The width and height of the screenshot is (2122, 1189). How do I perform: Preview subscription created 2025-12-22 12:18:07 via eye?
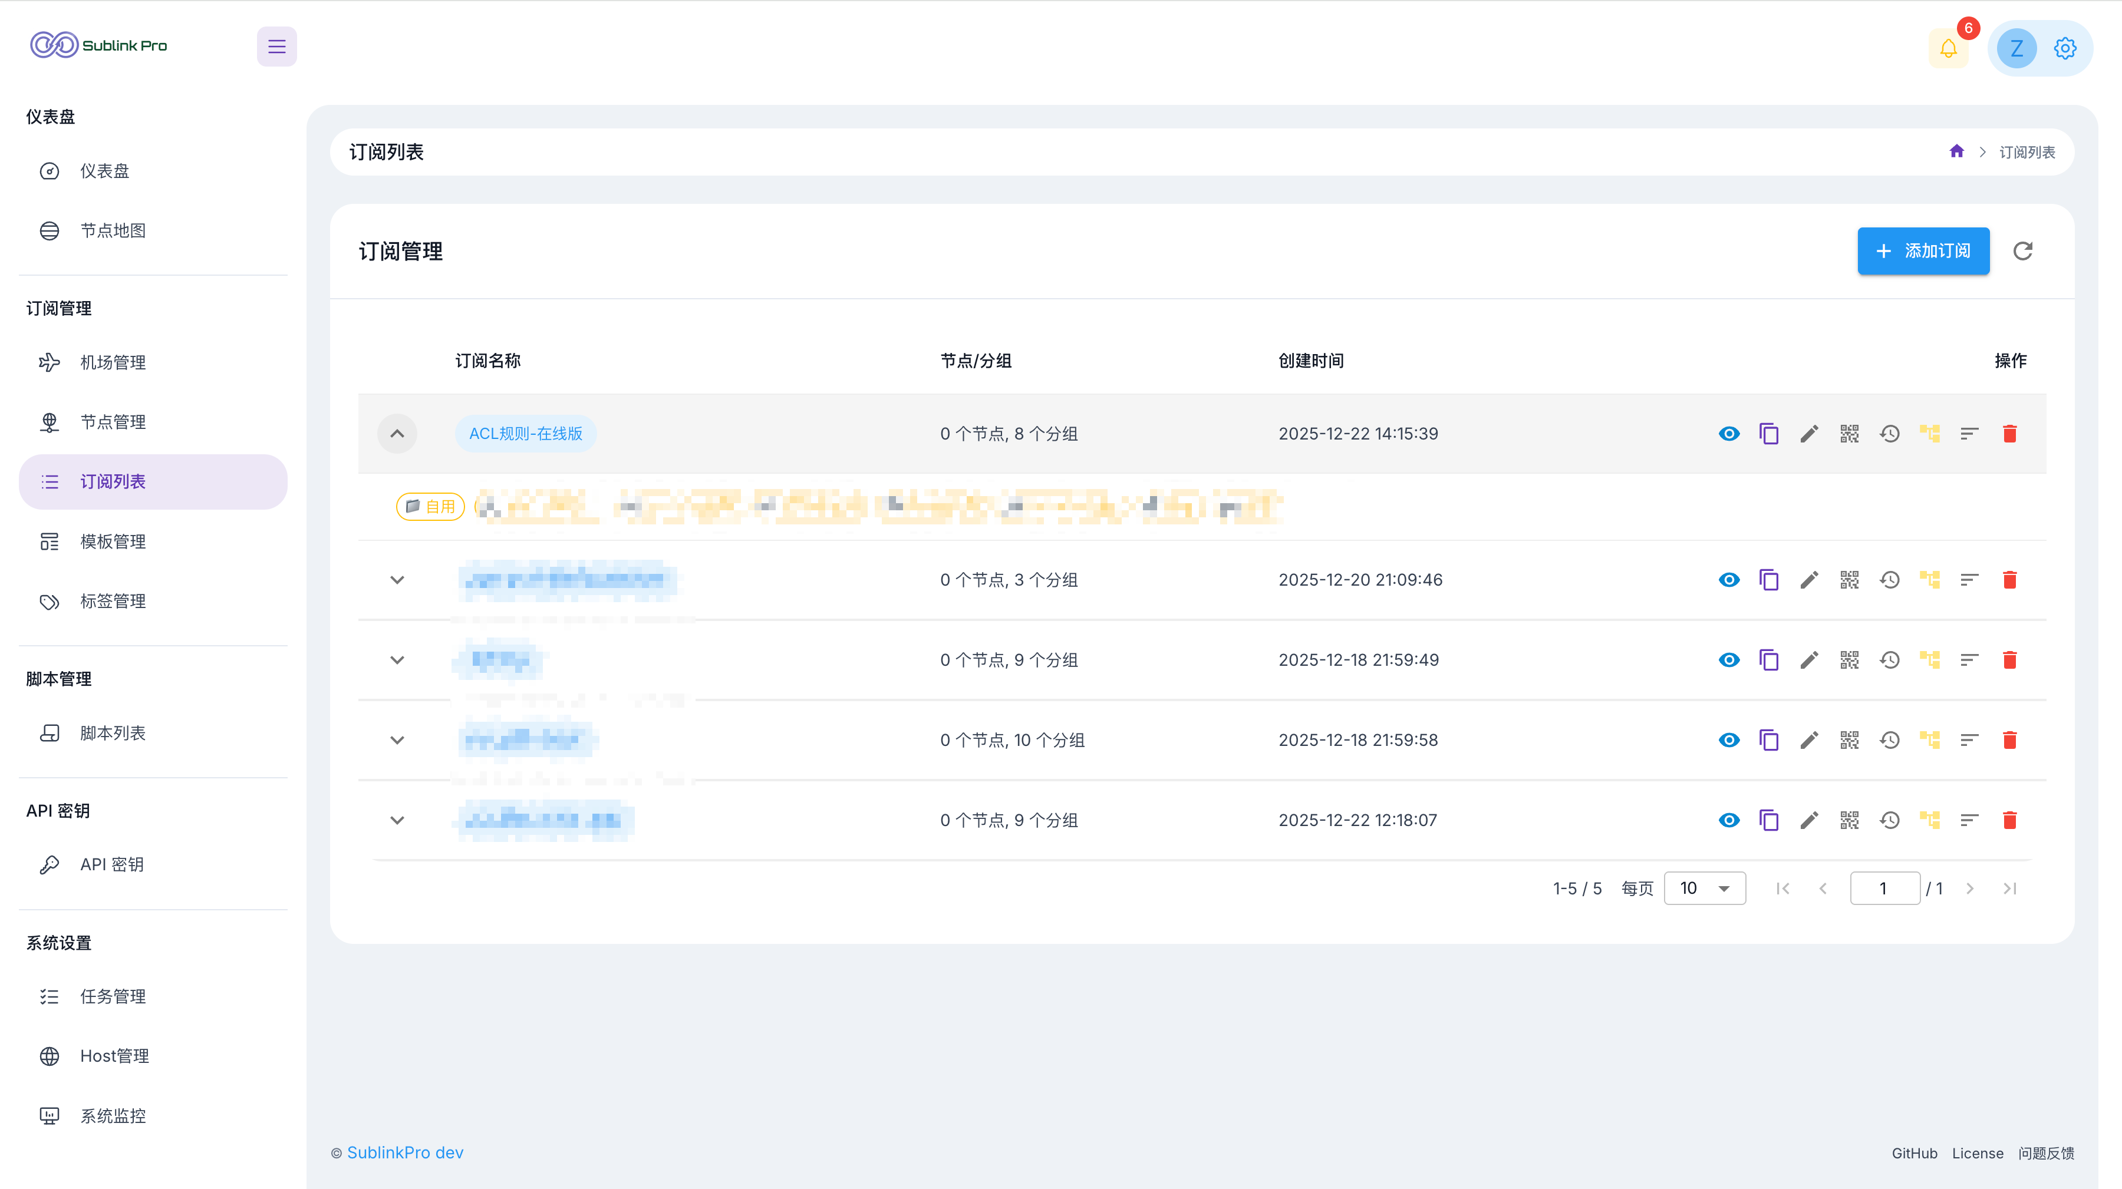pyautogui.click(x=1729, y=820)
